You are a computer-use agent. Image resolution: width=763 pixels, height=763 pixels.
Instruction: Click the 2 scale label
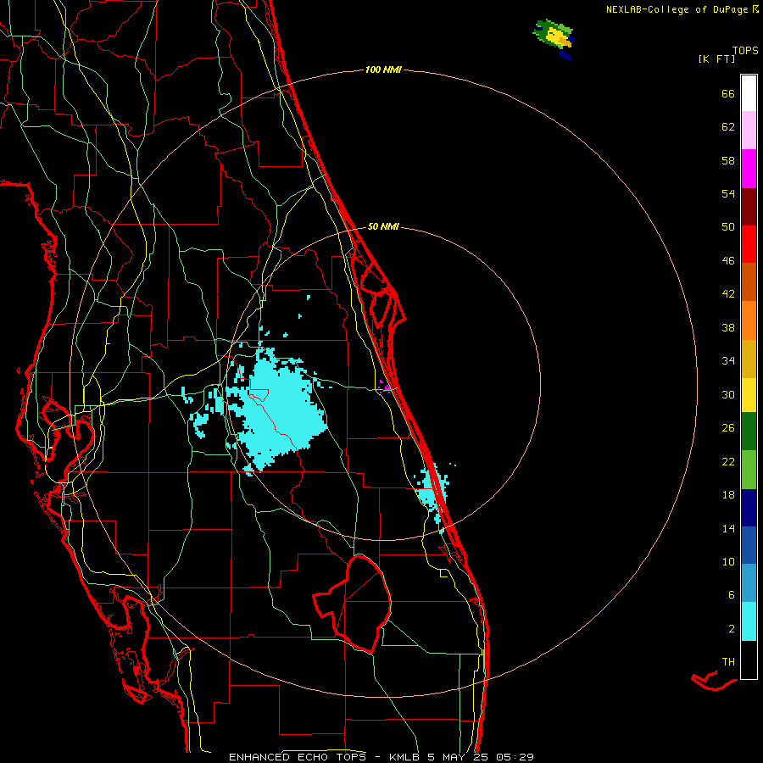(732, 629)
